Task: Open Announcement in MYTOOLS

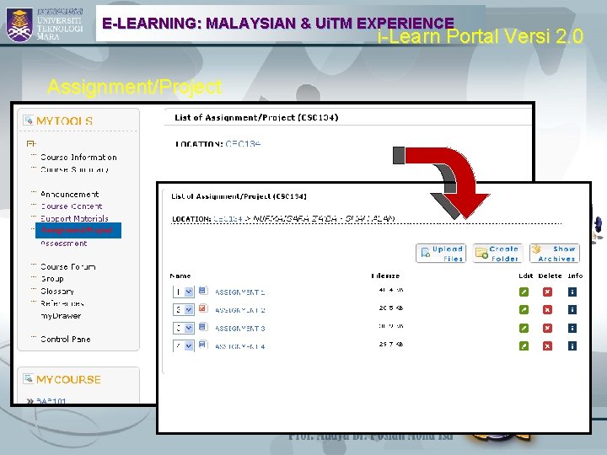Action: tap(70, 195)
